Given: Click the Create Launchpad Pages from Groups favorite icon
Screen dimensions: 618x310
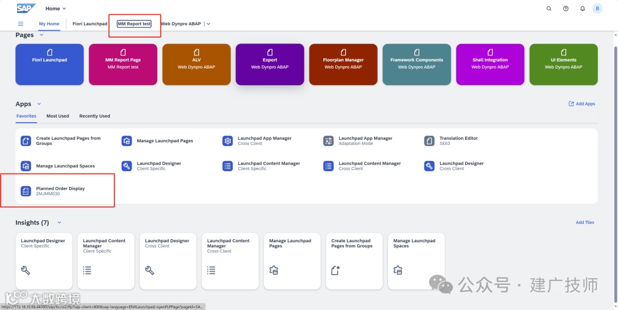Looking at the screenshot, I should point(26,141).
